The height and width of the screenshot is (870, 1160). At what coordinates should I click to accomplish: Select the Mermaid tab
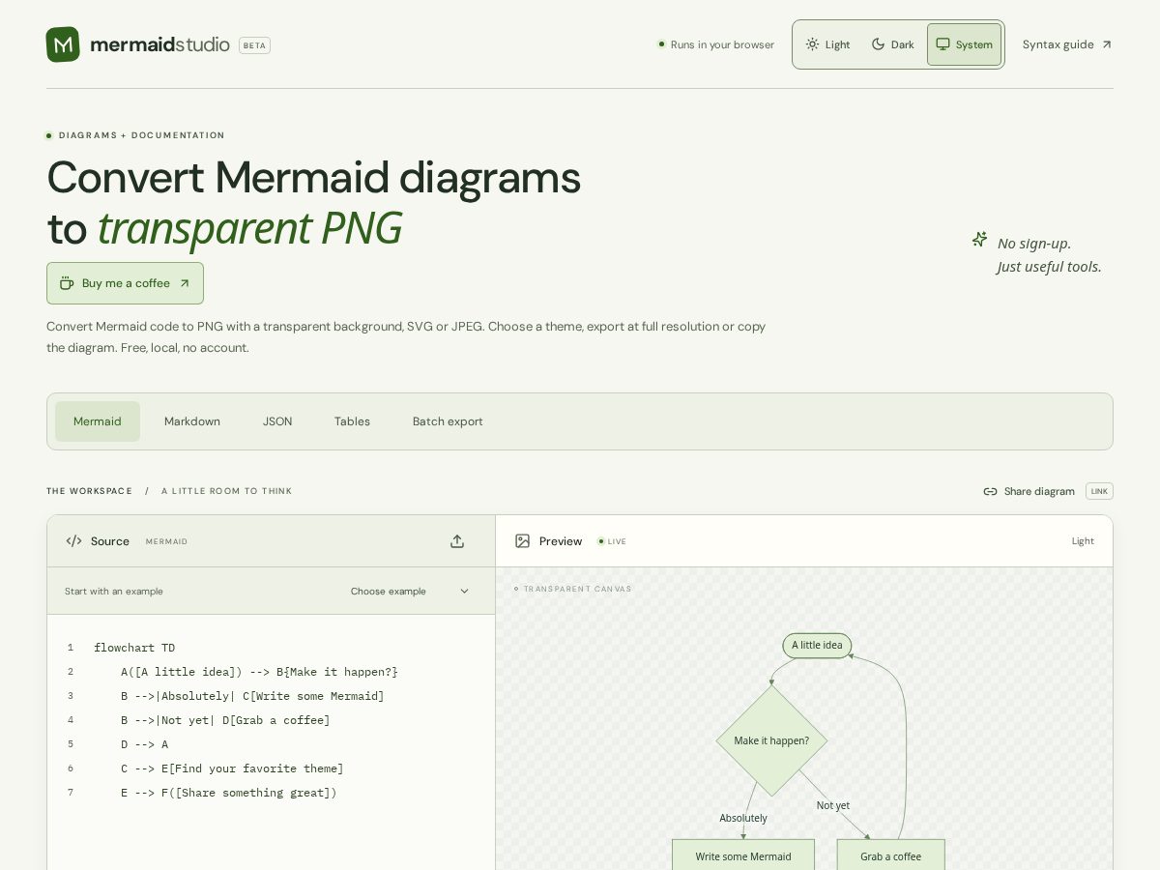(x=98, y=421)
